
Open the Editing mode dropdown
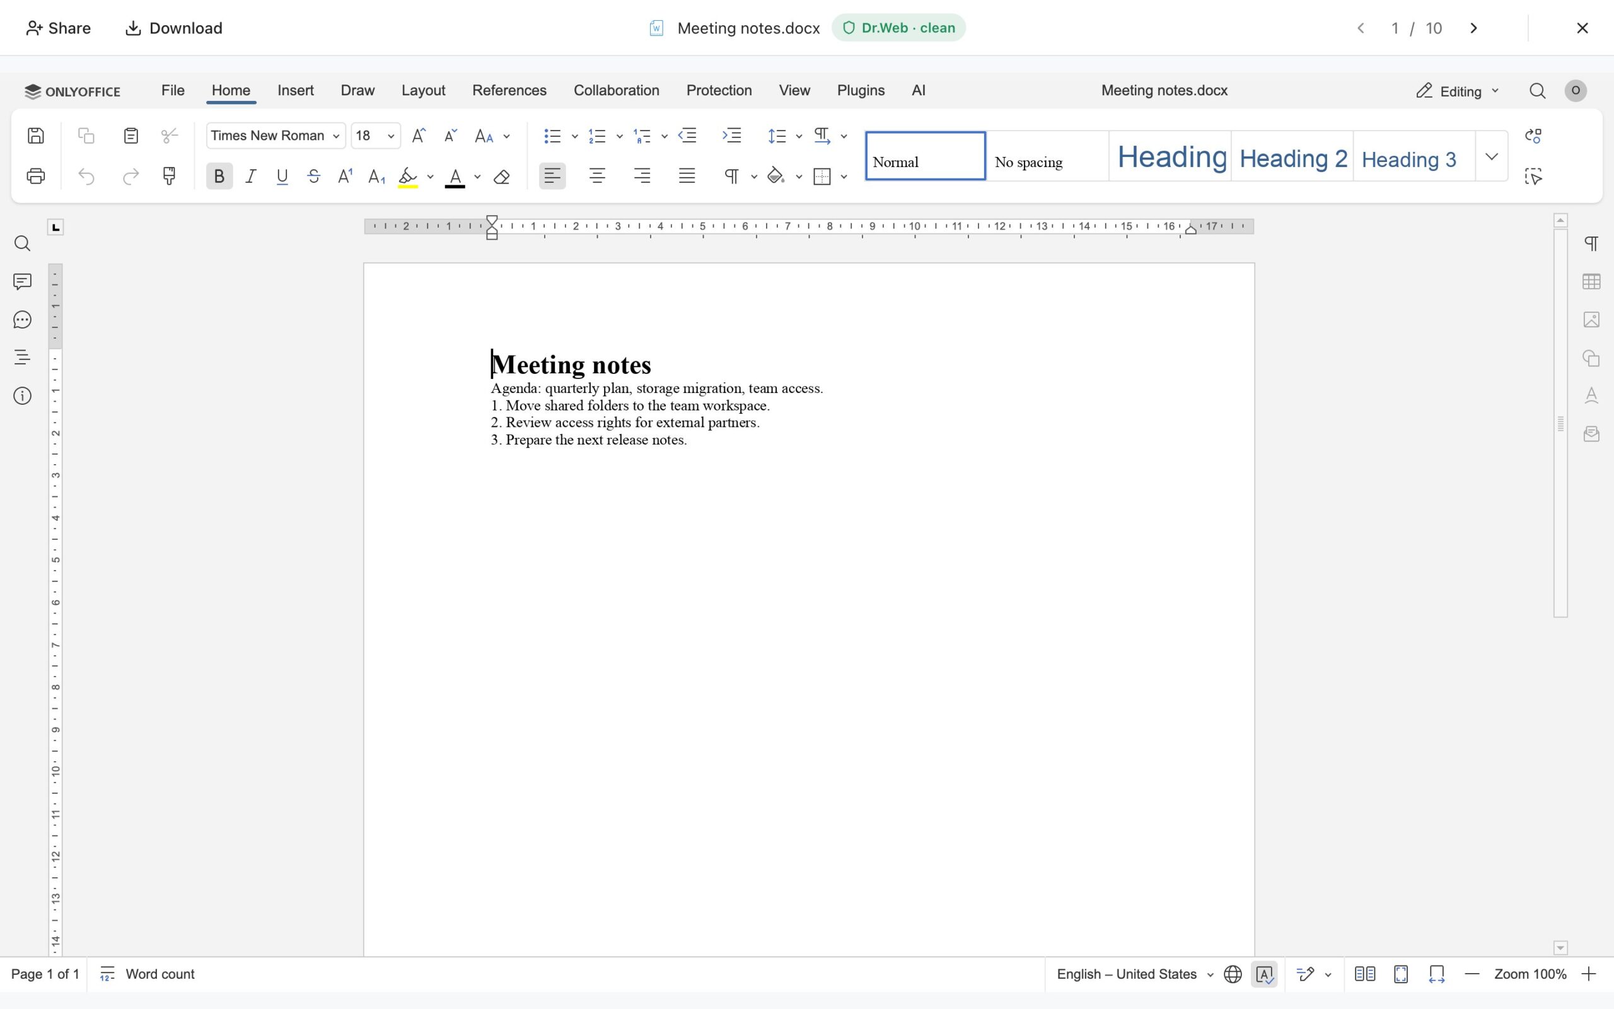pos(1457,91)
